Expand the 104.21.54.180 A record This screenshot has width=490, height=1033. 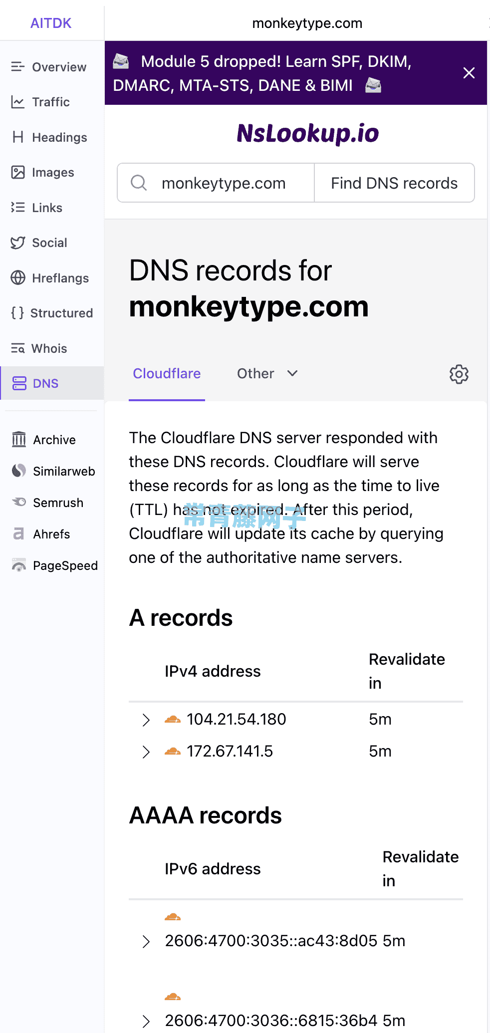146,720
